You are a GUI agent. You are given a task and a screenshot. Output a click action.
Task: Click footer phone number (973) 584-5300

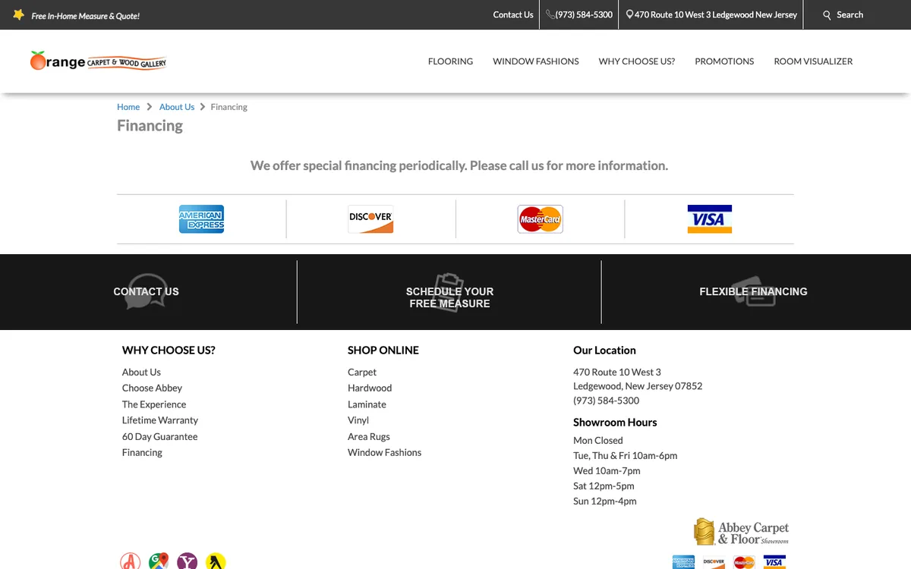(x=606, y=401)
